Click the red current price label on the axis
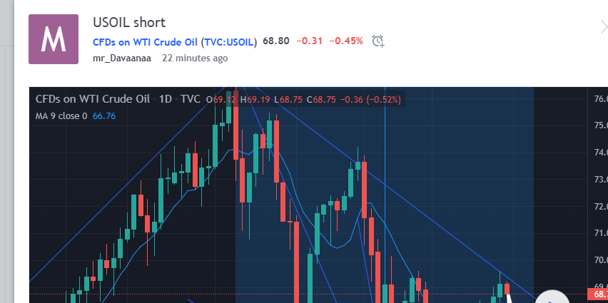The width and height of the screenshot is (608, 303). 597,294
